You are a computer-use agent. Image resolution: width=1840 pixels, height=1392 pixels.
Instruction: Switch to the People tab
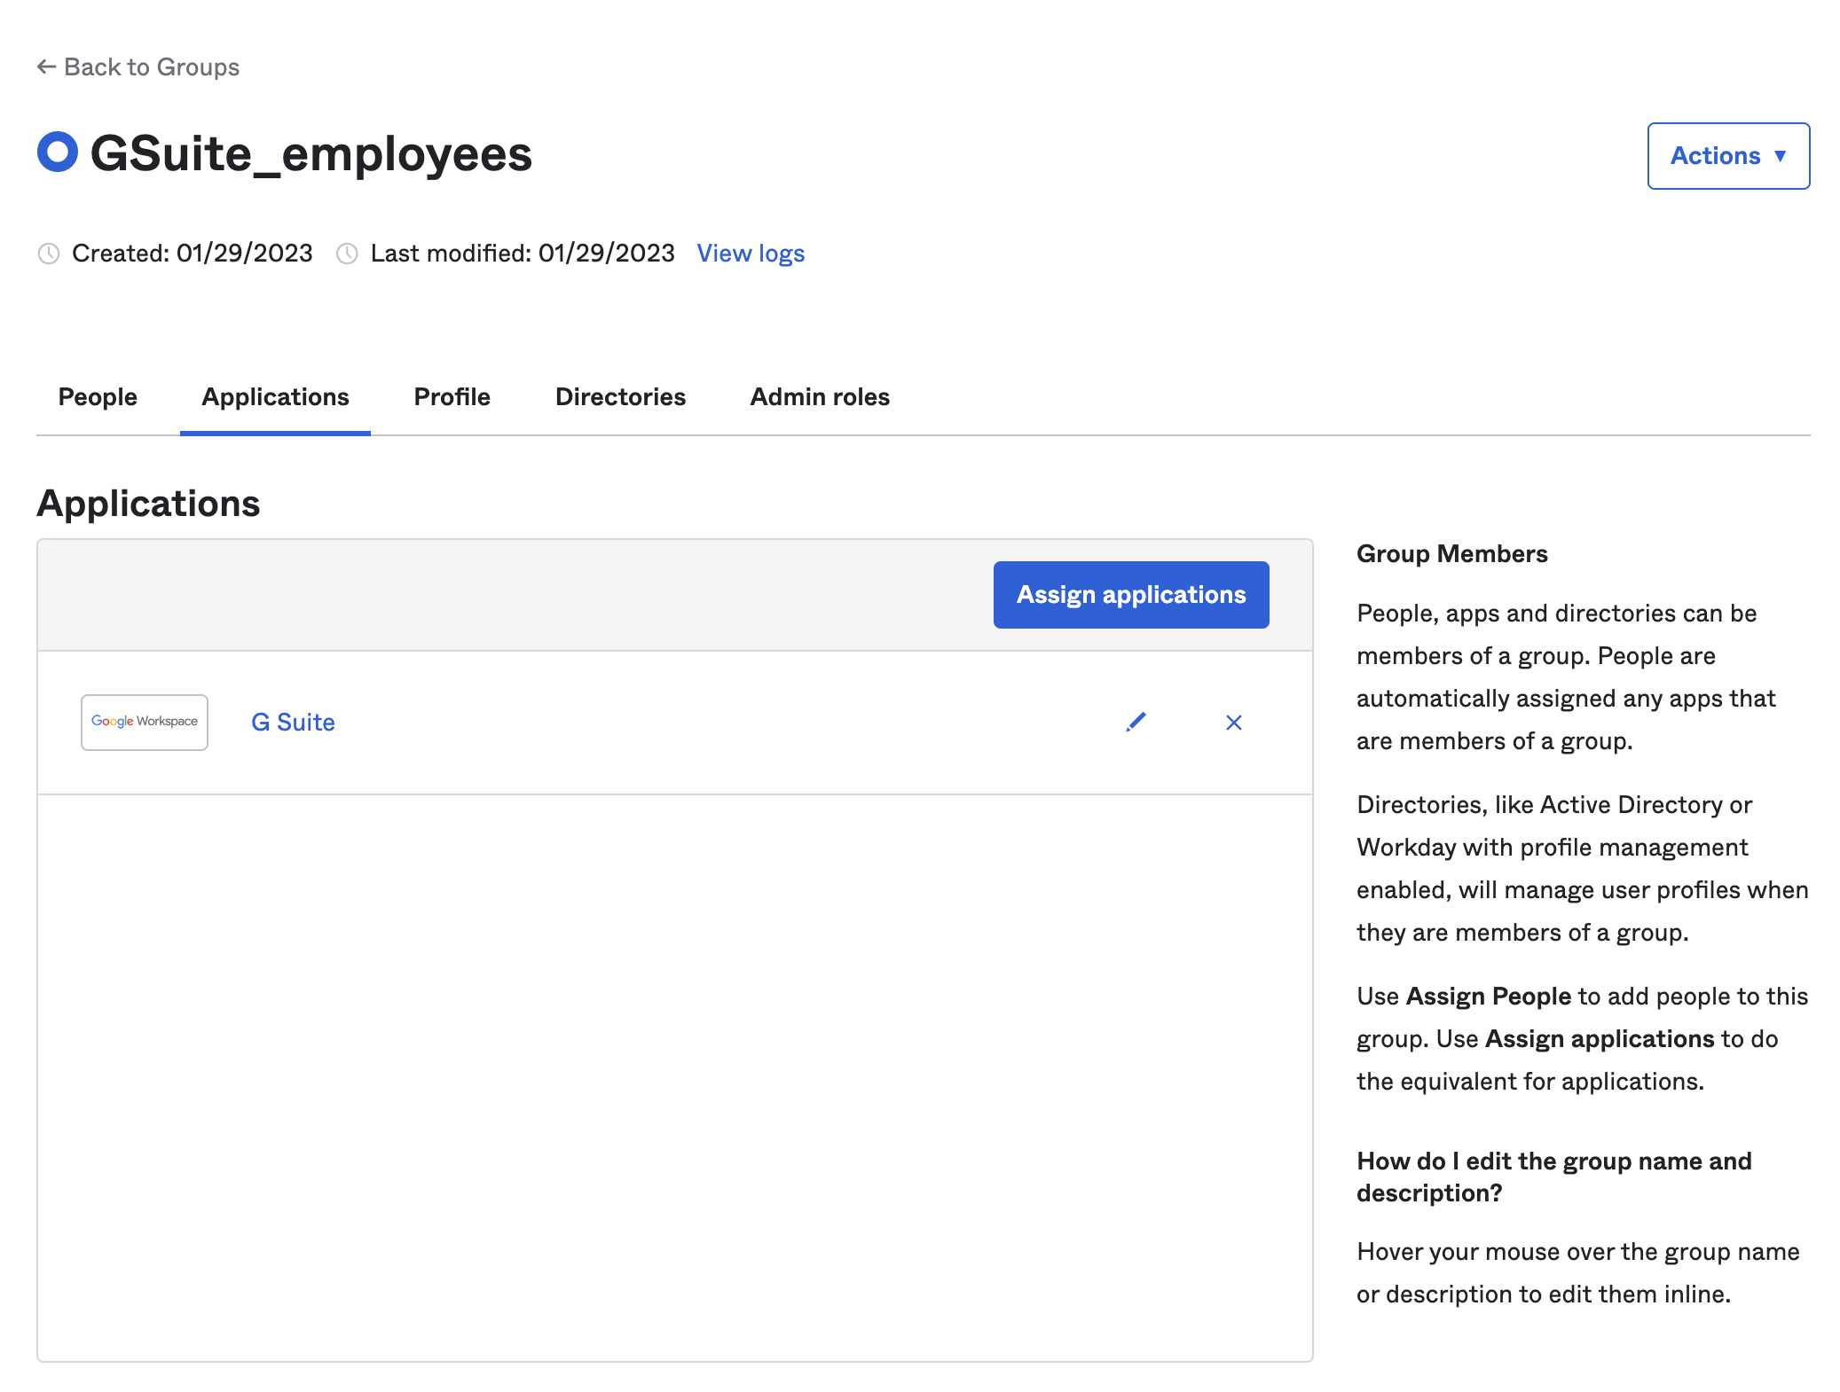click(x=97, y=396)
